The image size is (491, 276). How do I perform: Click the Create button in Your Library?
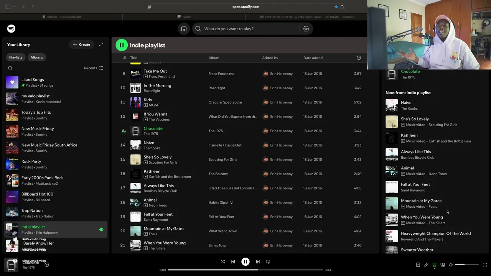click(82, 44)
